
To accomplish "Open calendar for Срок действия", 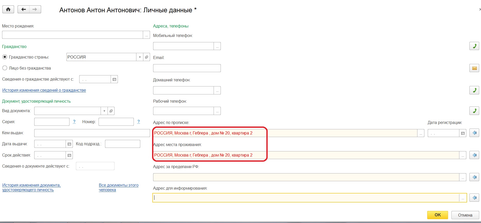I will point(69,155).
